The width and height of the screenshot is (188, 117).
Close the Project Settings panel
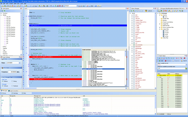point(21,57)
